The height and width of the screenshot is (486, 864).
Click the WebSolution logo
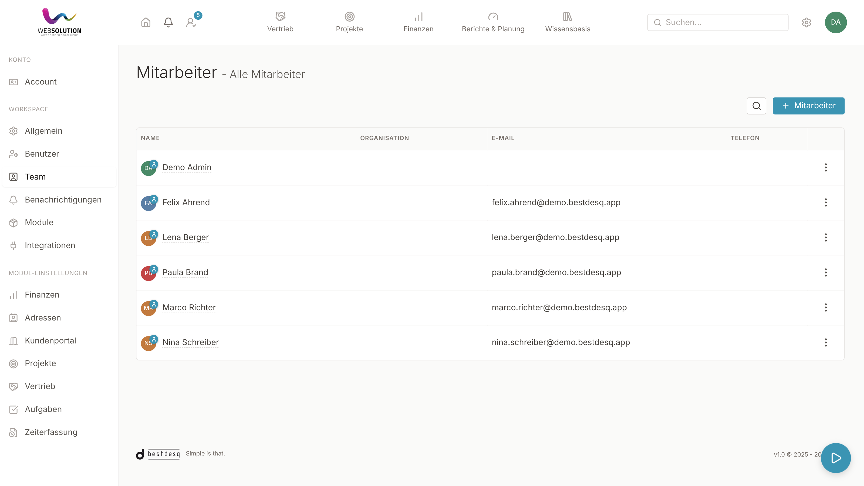(x=59, y=22)
